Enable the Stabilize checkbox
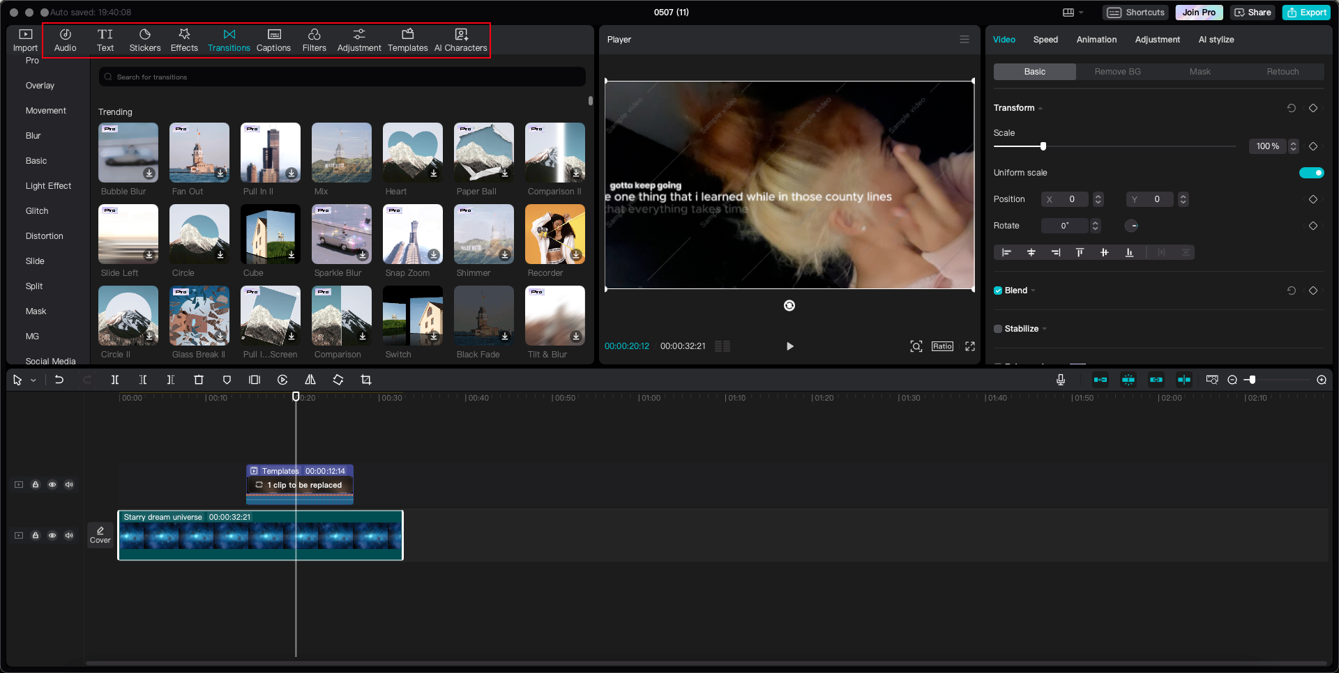 click(997, 329)
